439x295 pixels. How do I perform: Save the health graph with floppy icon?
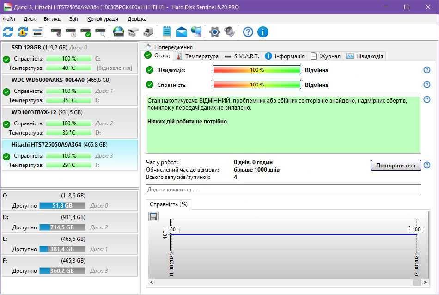[153, 216]
